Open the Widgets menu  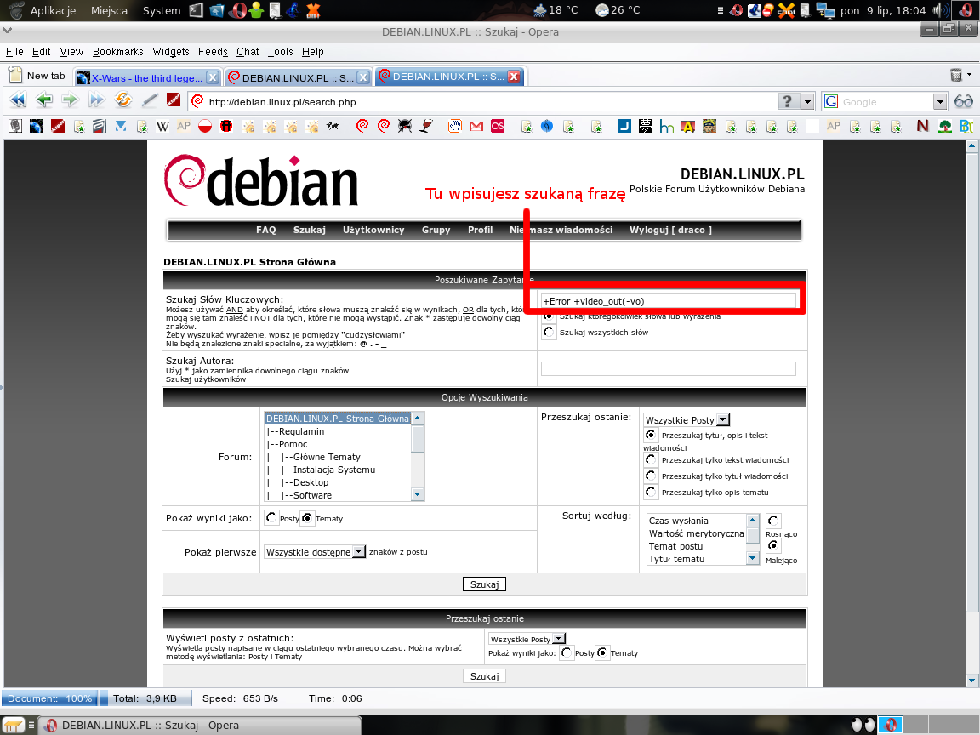171,52
